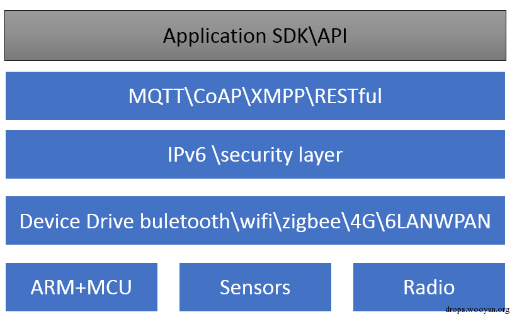512x317 pixels.
Task: Select the ARM+MCU box
Action: pyautogui.click(x=81, y=287)
